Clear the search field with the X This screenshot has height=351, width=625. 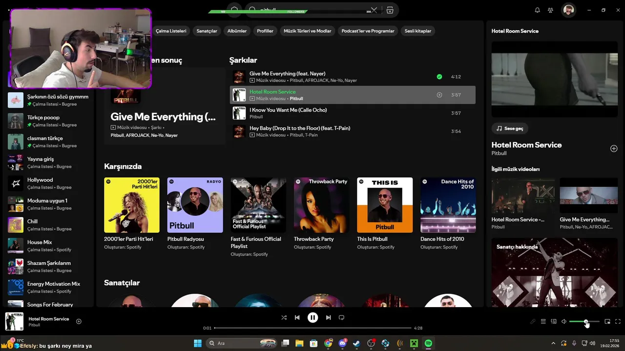click(x=374, y=10)
